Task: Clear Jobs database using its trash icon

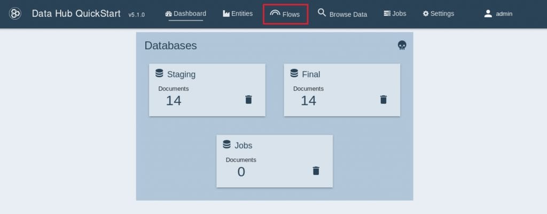Action: click(x=316, y=171)
